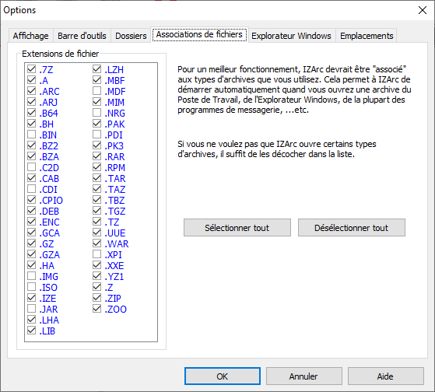Disable the .ENC association
This screenshot has width=435, height=392.
(32, 222)
